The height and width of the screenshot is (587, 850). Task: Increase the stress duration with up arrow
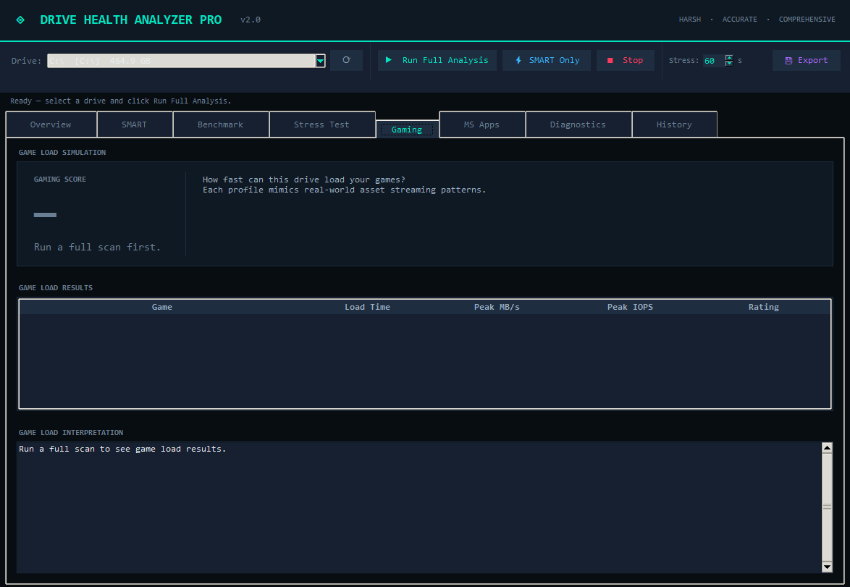coord(729,57)
